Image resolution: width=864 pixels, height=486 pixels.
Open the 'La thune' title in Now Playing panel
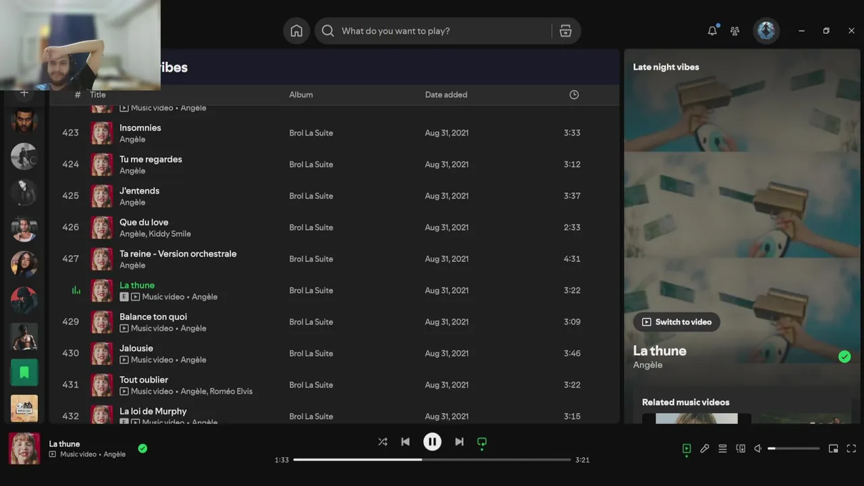point(659,351)
